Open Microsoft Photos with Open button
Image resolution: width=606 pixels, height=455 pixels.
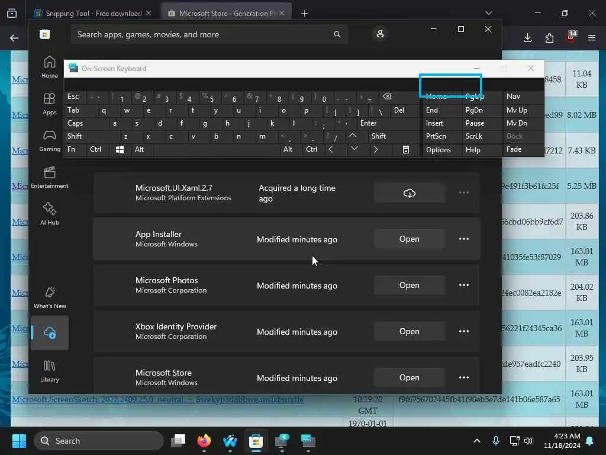[410, 285]
